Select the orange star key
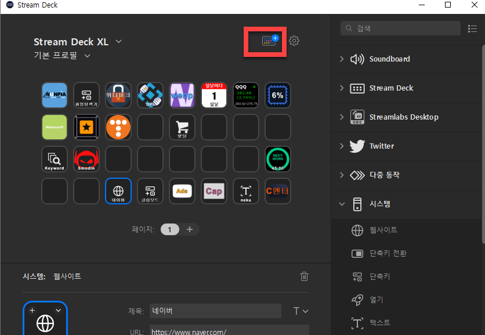Screen dimensions: 485x335 (86, 127)
